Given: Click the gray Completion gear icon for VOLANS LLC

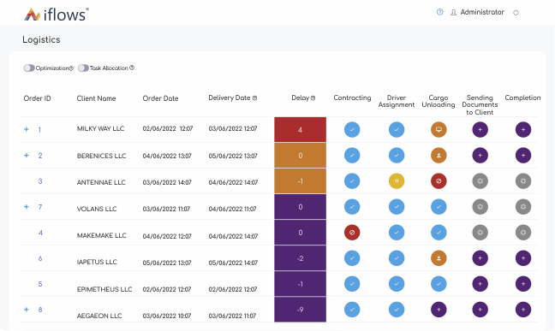Looking at the screenshot, I should 523,207.
